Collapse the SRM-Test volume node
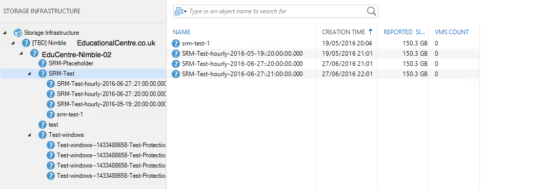This screenshot has height=189, width=544. click(30, 74)
